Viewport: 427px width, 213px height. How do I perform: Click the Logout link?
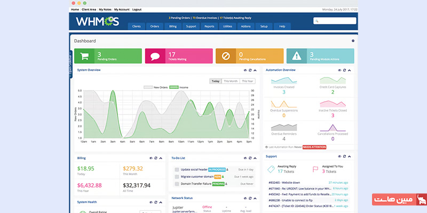tap(137, 10)
